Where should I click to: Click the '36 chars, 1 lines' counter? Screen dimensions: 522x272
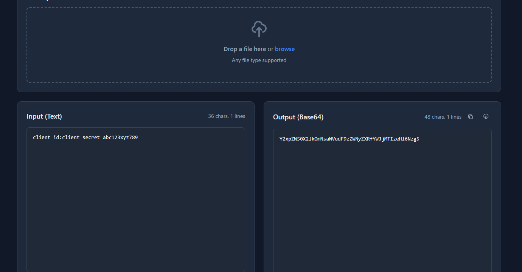(x=227, y=116)
